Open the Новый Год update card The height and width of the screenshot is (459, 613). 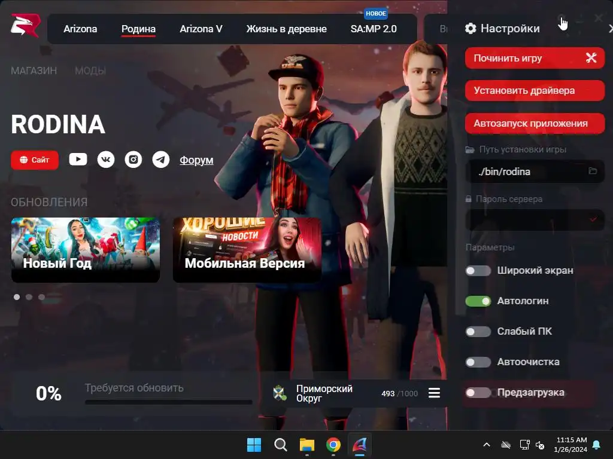pos(86,250)
